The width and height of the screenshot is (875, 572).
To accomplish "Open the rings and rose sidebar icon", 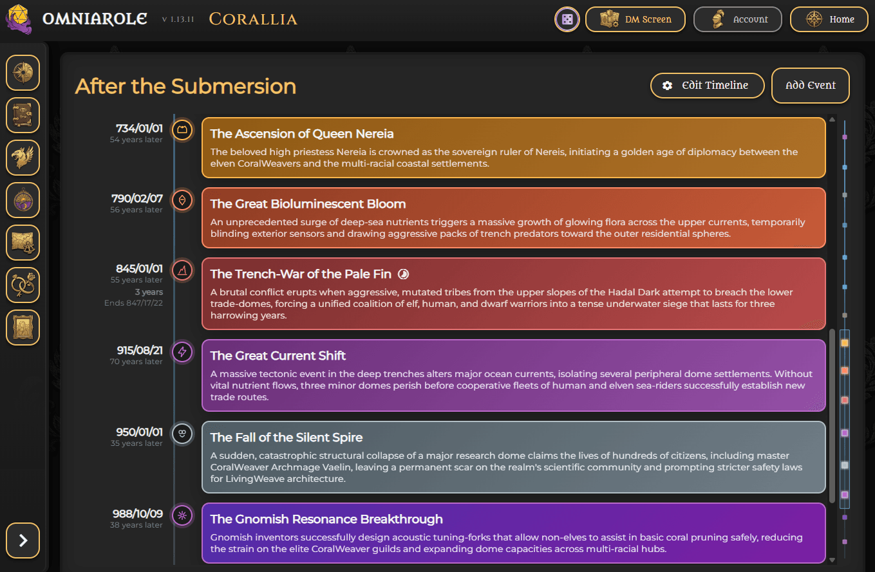I will [x=23, y=285].
